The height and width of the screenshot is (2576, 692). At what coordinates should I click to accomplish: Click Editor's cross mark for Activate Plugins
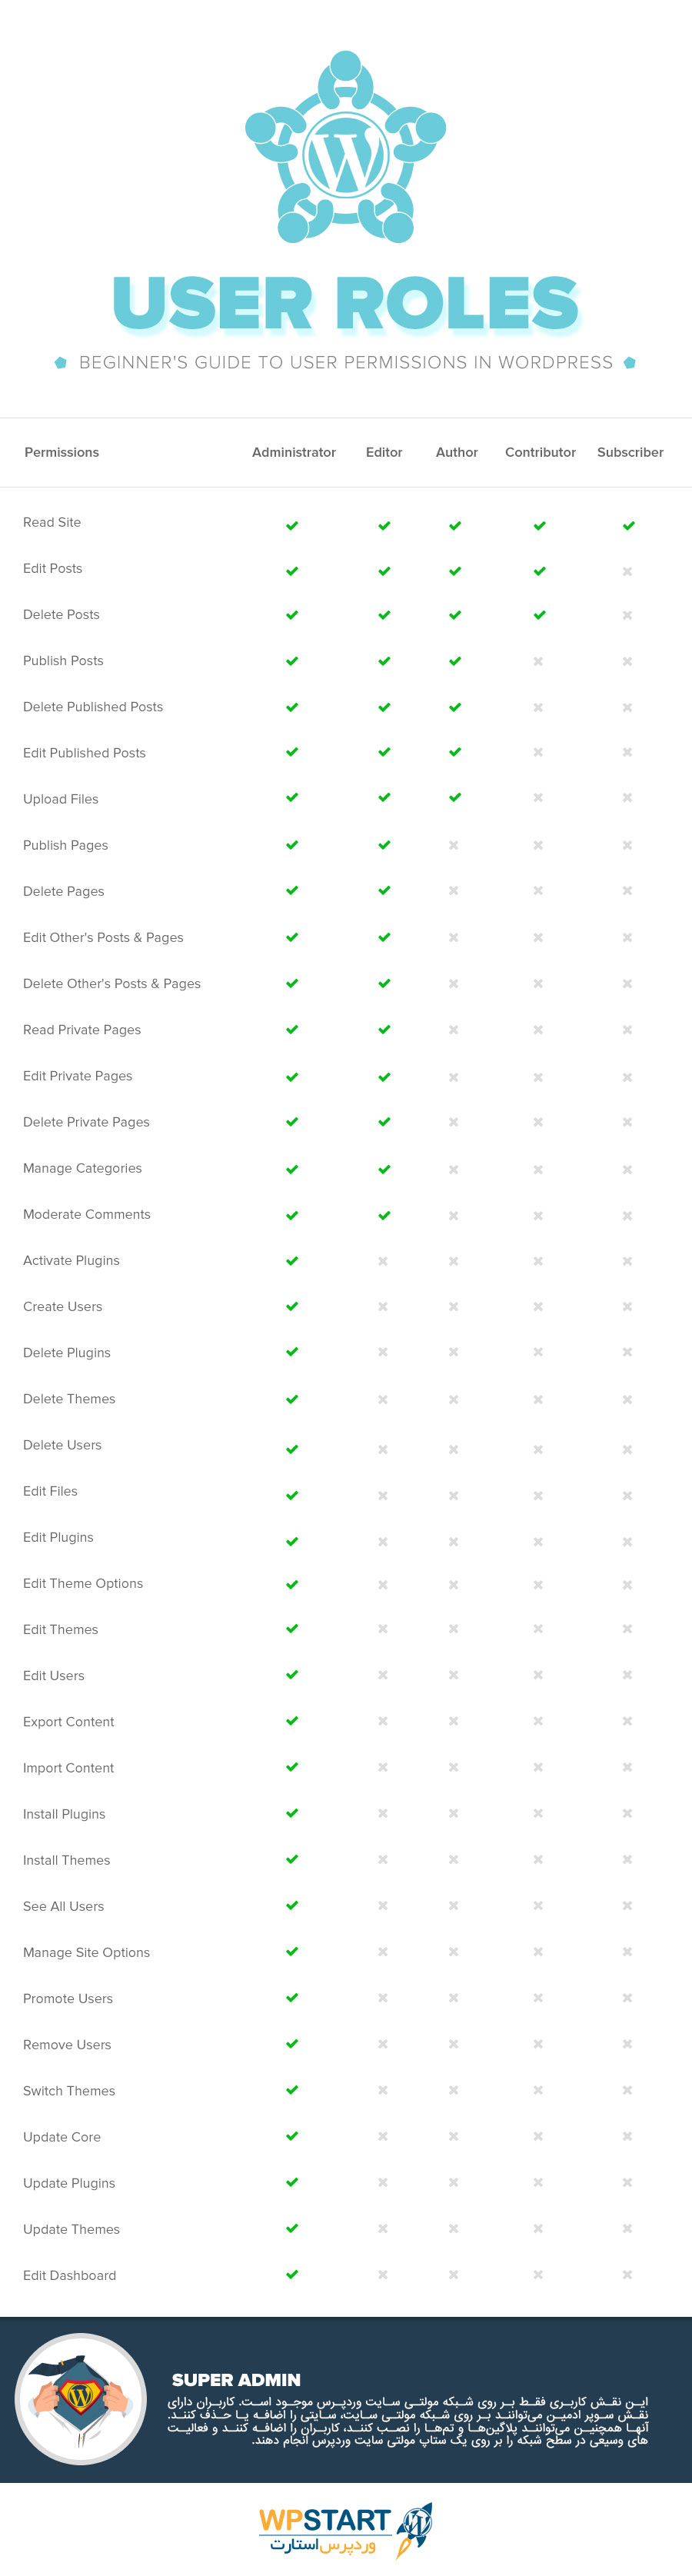click(x=383, y=1261)
